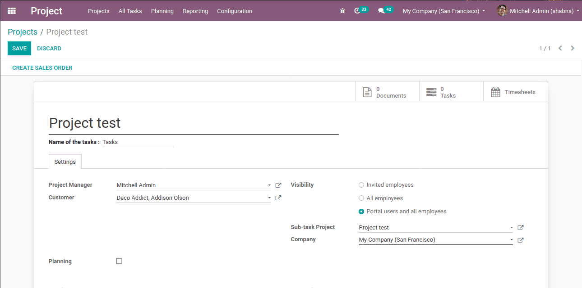
Task: Select All employees visibility option
Action: [x=361, y=198]
